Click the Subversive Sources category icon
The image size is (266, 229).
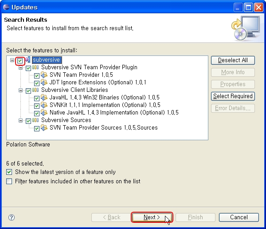[35, 120]
